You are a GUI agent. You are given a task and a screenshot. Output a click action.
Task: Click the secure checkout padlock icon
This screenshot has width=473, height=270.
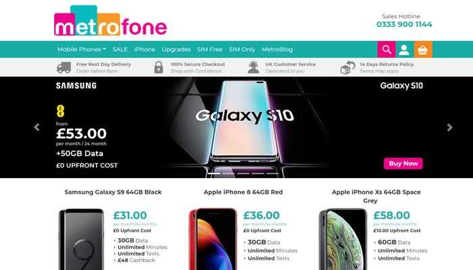tap(159, 67)
